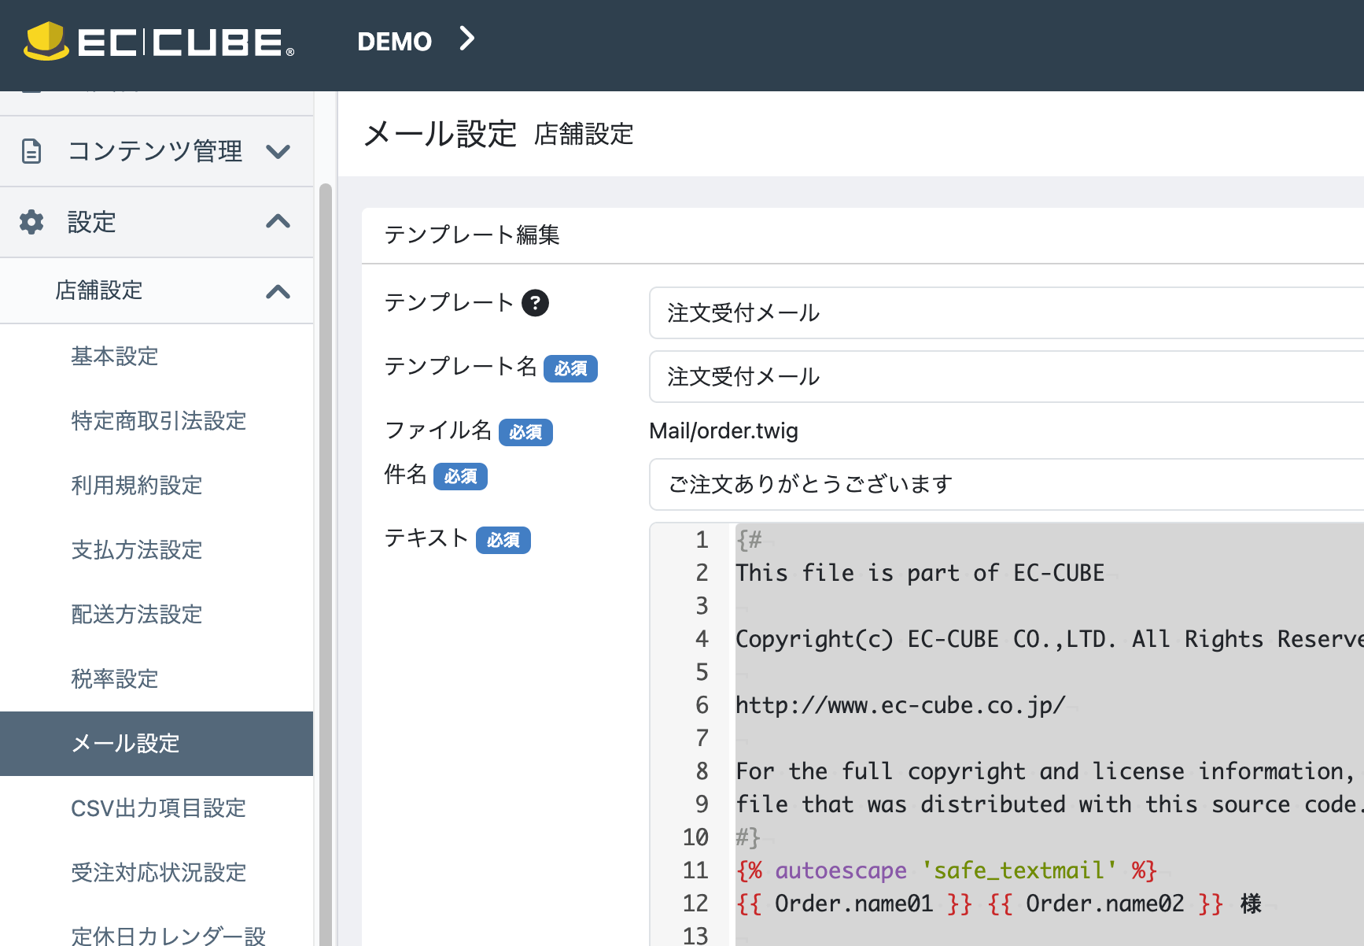Open the DEMO shop link
Image resolution: width=1364 pixels, height=946 pixels.
394,41
